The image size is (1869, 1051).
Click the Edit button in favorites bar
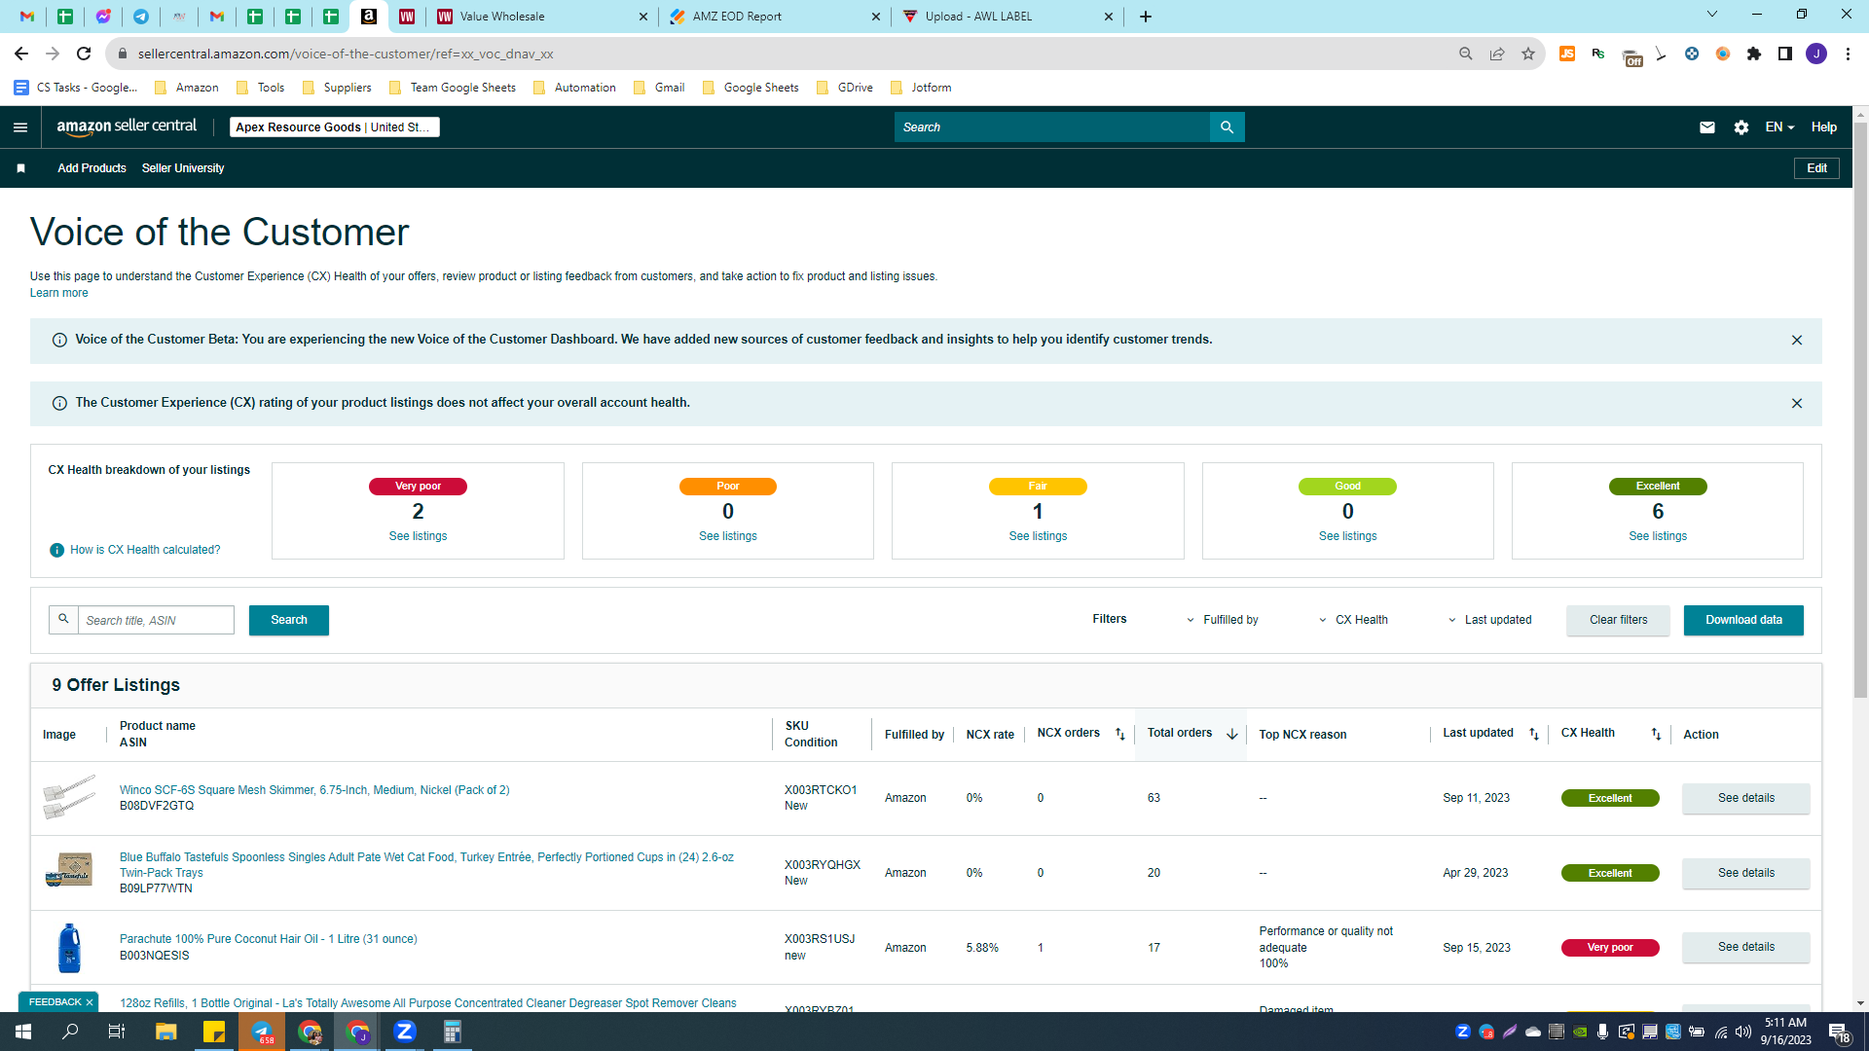click(1816, 168)
